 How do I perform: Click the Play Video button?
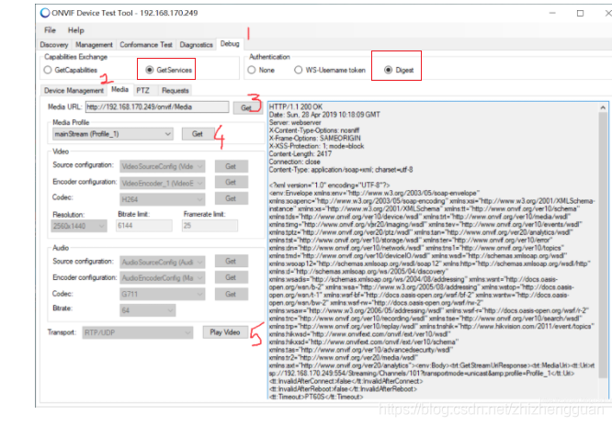225,332
